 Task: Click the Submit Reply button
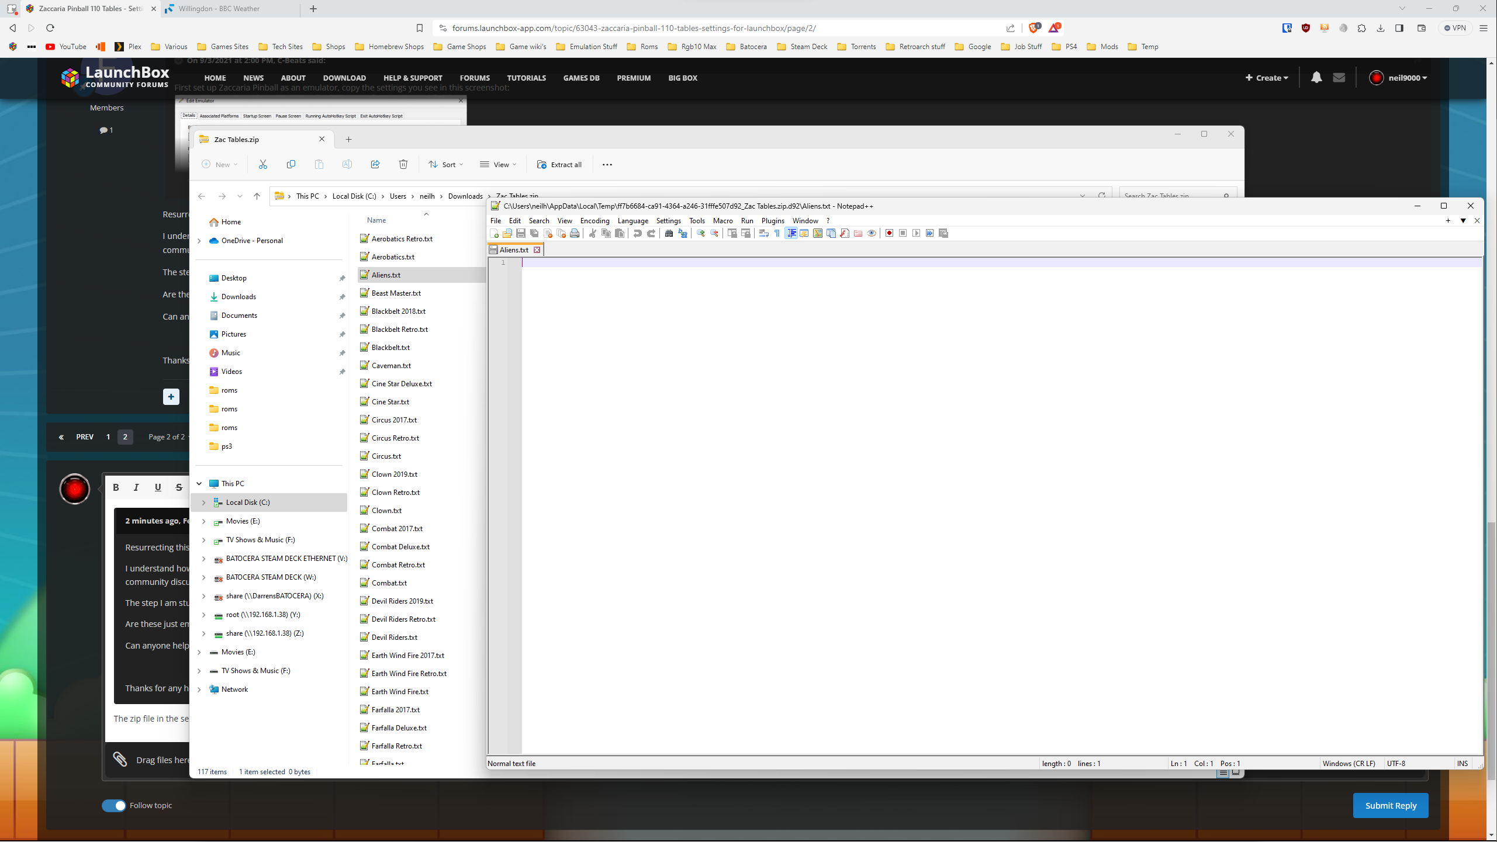tap(1391, 806)
